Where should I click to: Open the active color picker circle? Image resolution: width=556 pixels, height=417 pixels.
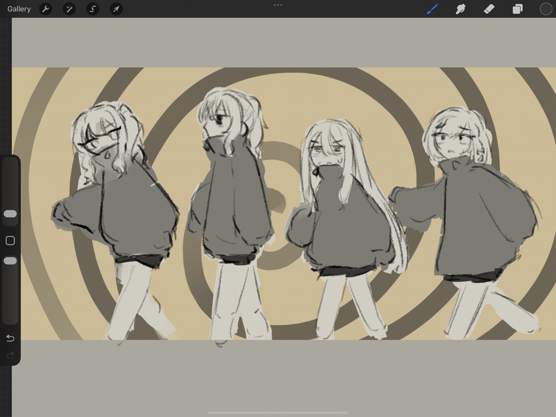tap(546, 9)
